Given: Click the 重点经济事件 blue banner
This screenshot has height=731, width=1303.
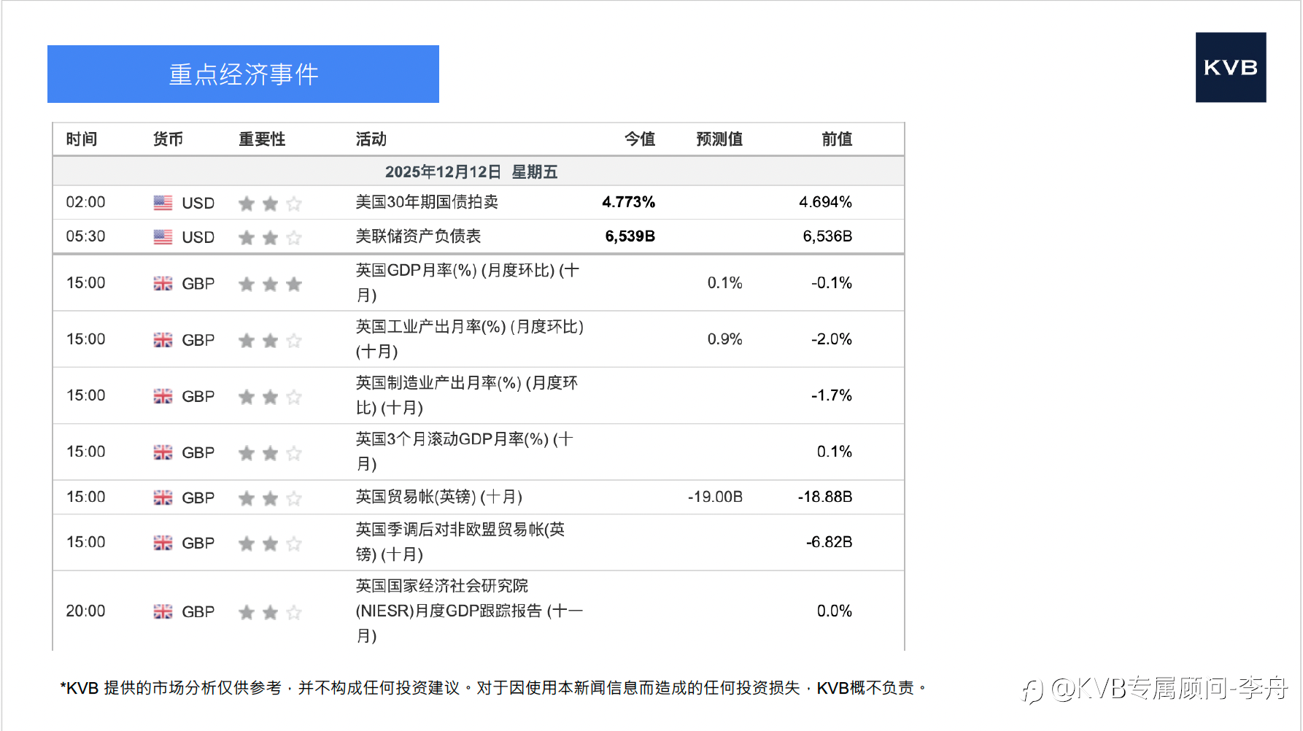Looking at the screenshot, I should click(243, 74).
